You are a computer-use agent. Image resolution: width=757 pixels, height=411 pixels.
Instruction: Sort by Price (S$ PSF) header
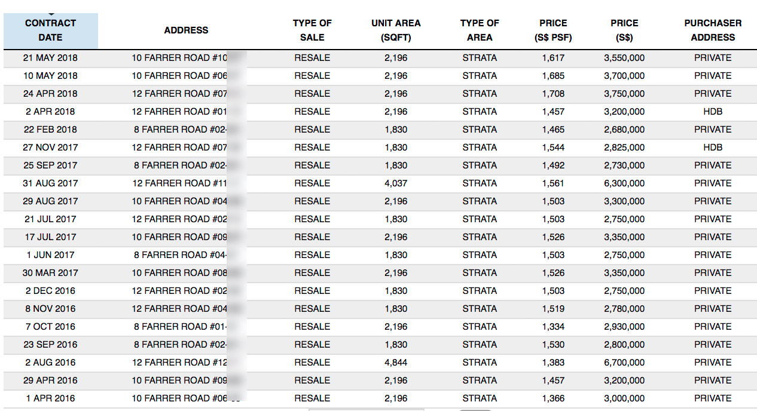point(553,30)
